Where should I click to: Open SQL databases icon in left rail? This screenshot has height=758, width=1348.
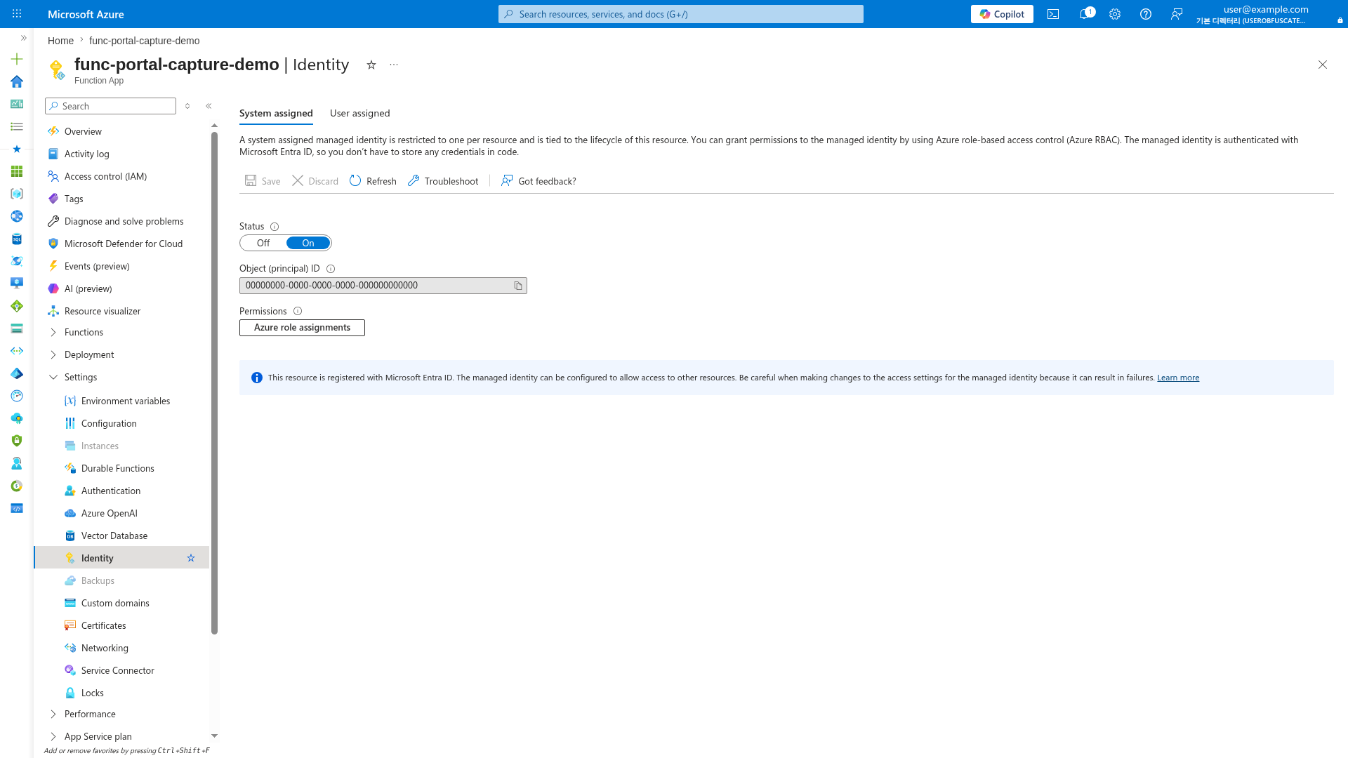(17, 239)
